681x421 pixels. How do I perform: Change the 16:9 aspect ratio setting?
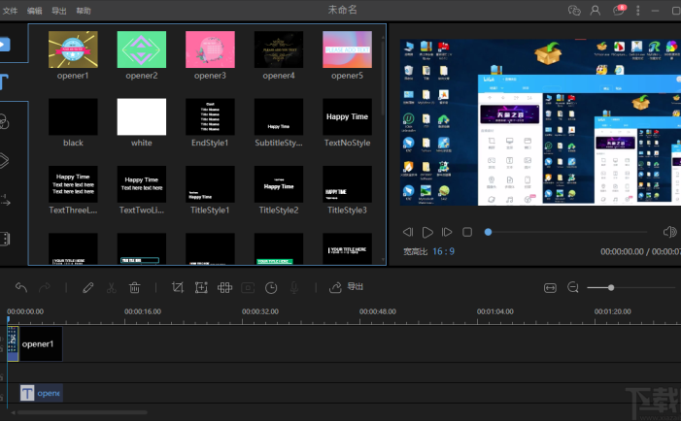click(443, 251)
